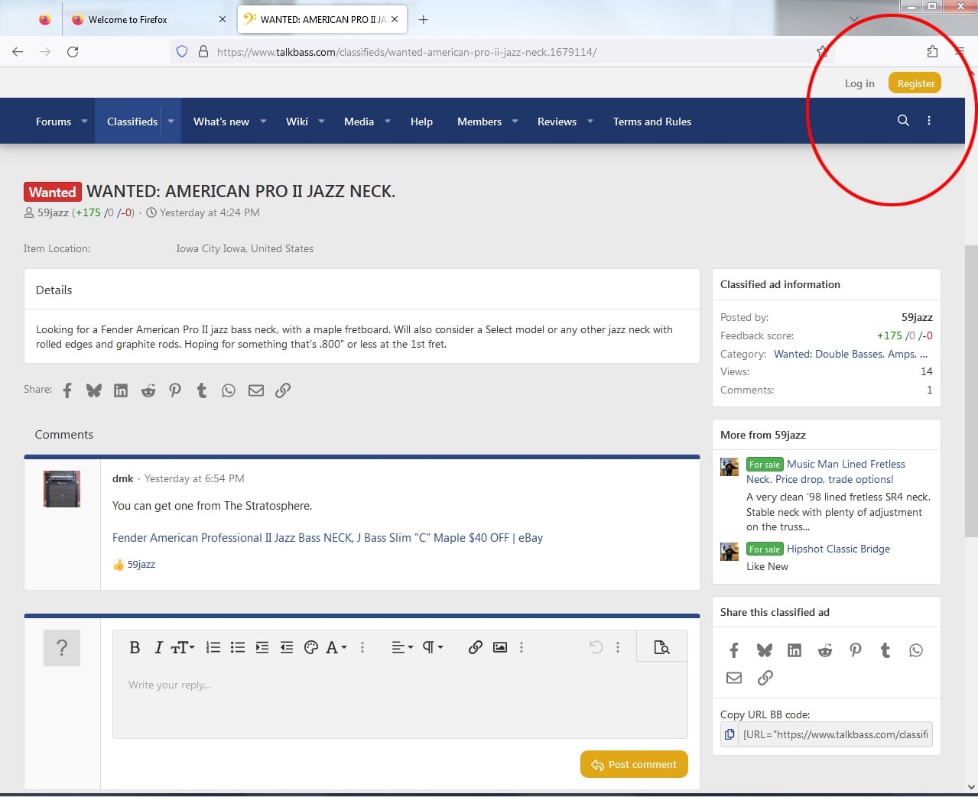The image size is (978, 797).
Task: Copy share link icon below Details
Action: 283,390
